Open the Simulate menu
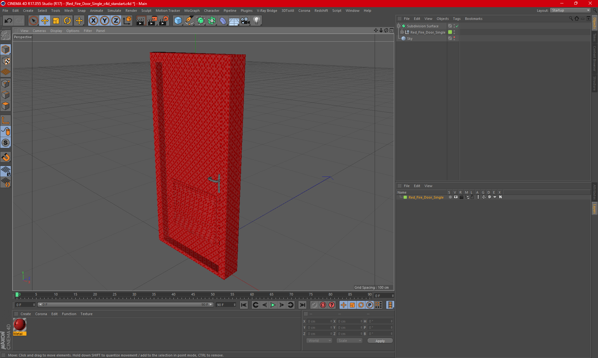The width and height of the screenshot is (598, 358). tap(114, 11)
